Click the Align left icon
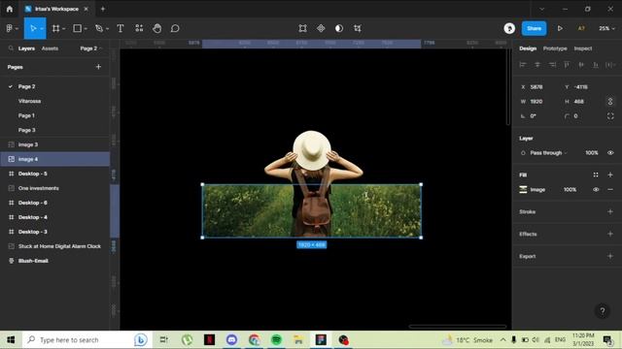This screenshot has width=622, height=349. [x=523, y=65]
